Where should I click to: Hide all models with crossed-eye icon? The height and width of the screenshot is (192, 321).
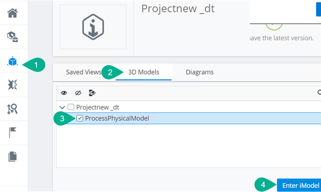click(x=78, y=93)
